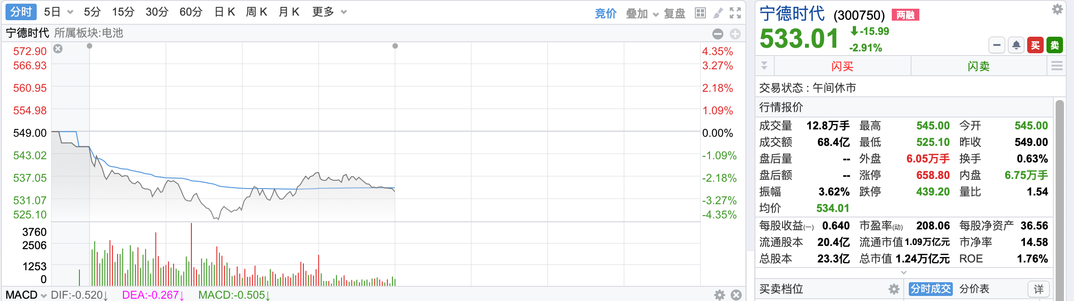Select the 分时成交 tab

click(931, 289)
